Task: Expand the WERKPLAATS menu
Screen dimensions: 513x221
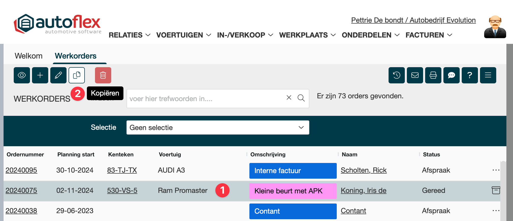Action: (x=307, y=35)
